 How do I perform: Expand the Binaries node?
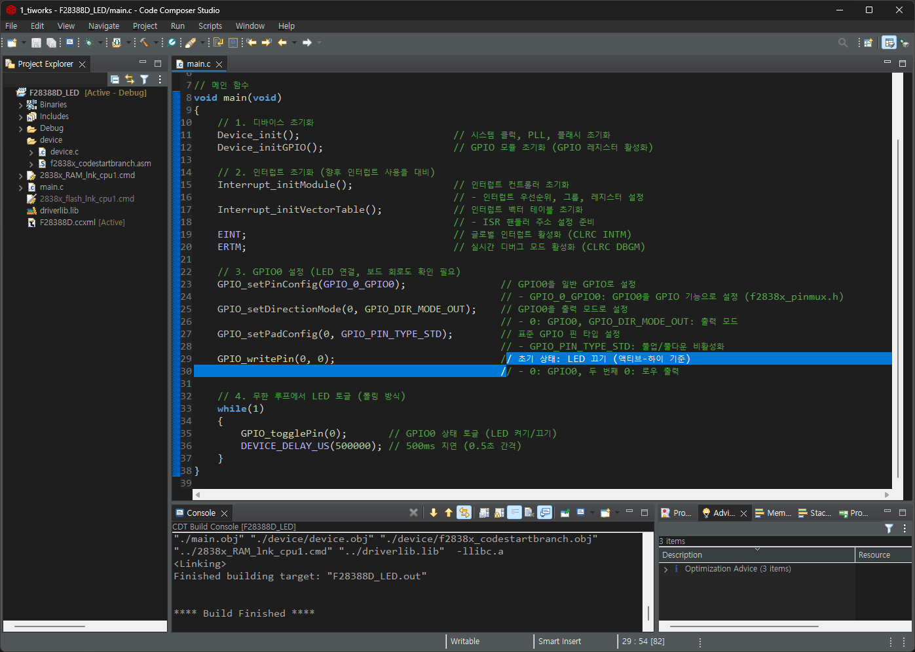click(x=20, y=105)
